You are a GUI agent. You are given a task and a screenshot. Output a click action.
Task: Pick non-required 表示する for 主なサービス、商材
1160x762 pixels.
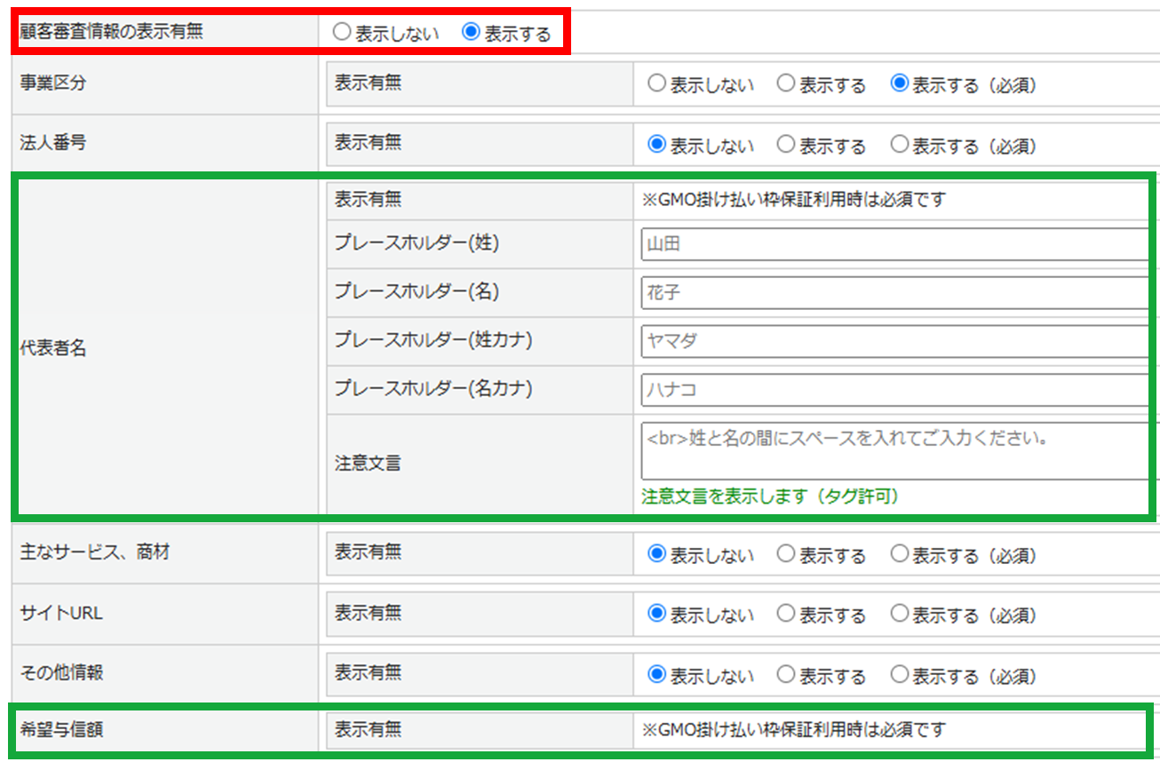point(786,554)
